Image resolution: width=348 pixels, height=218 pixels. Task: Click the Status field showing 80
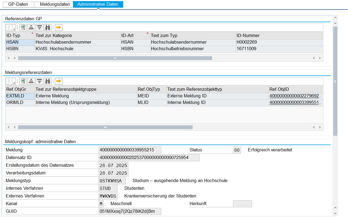coord(237,150)
